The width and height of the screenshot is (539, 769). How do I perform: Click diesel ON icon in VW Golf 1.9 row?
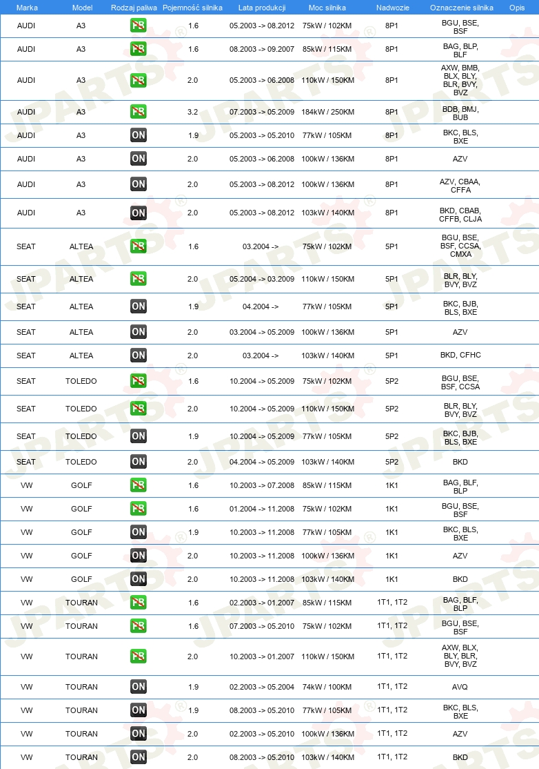coord(139,532)
